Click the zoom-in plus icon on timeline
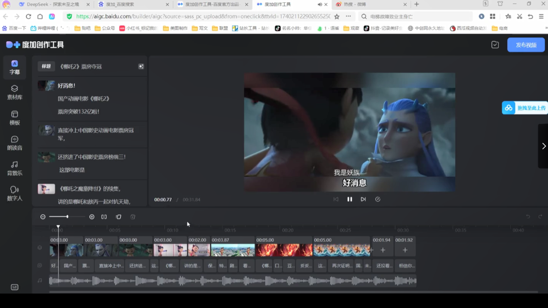 [x=92, y=217]
